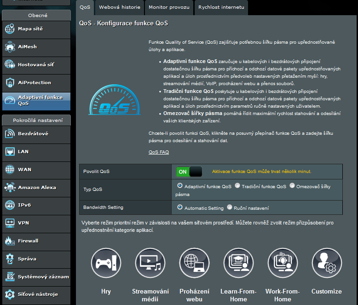The width and height of the screenshot is (358, 305).
Task: Toggle the Povolit QoS switch
Action: click(x=189, y=172)
